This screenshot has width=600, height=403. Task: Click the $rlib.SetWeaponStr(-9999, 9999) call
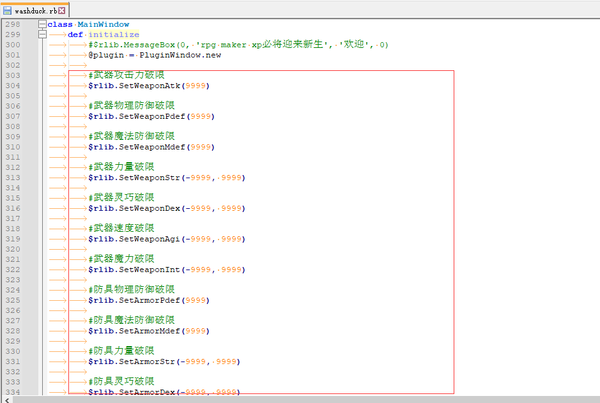pos(167,178)
